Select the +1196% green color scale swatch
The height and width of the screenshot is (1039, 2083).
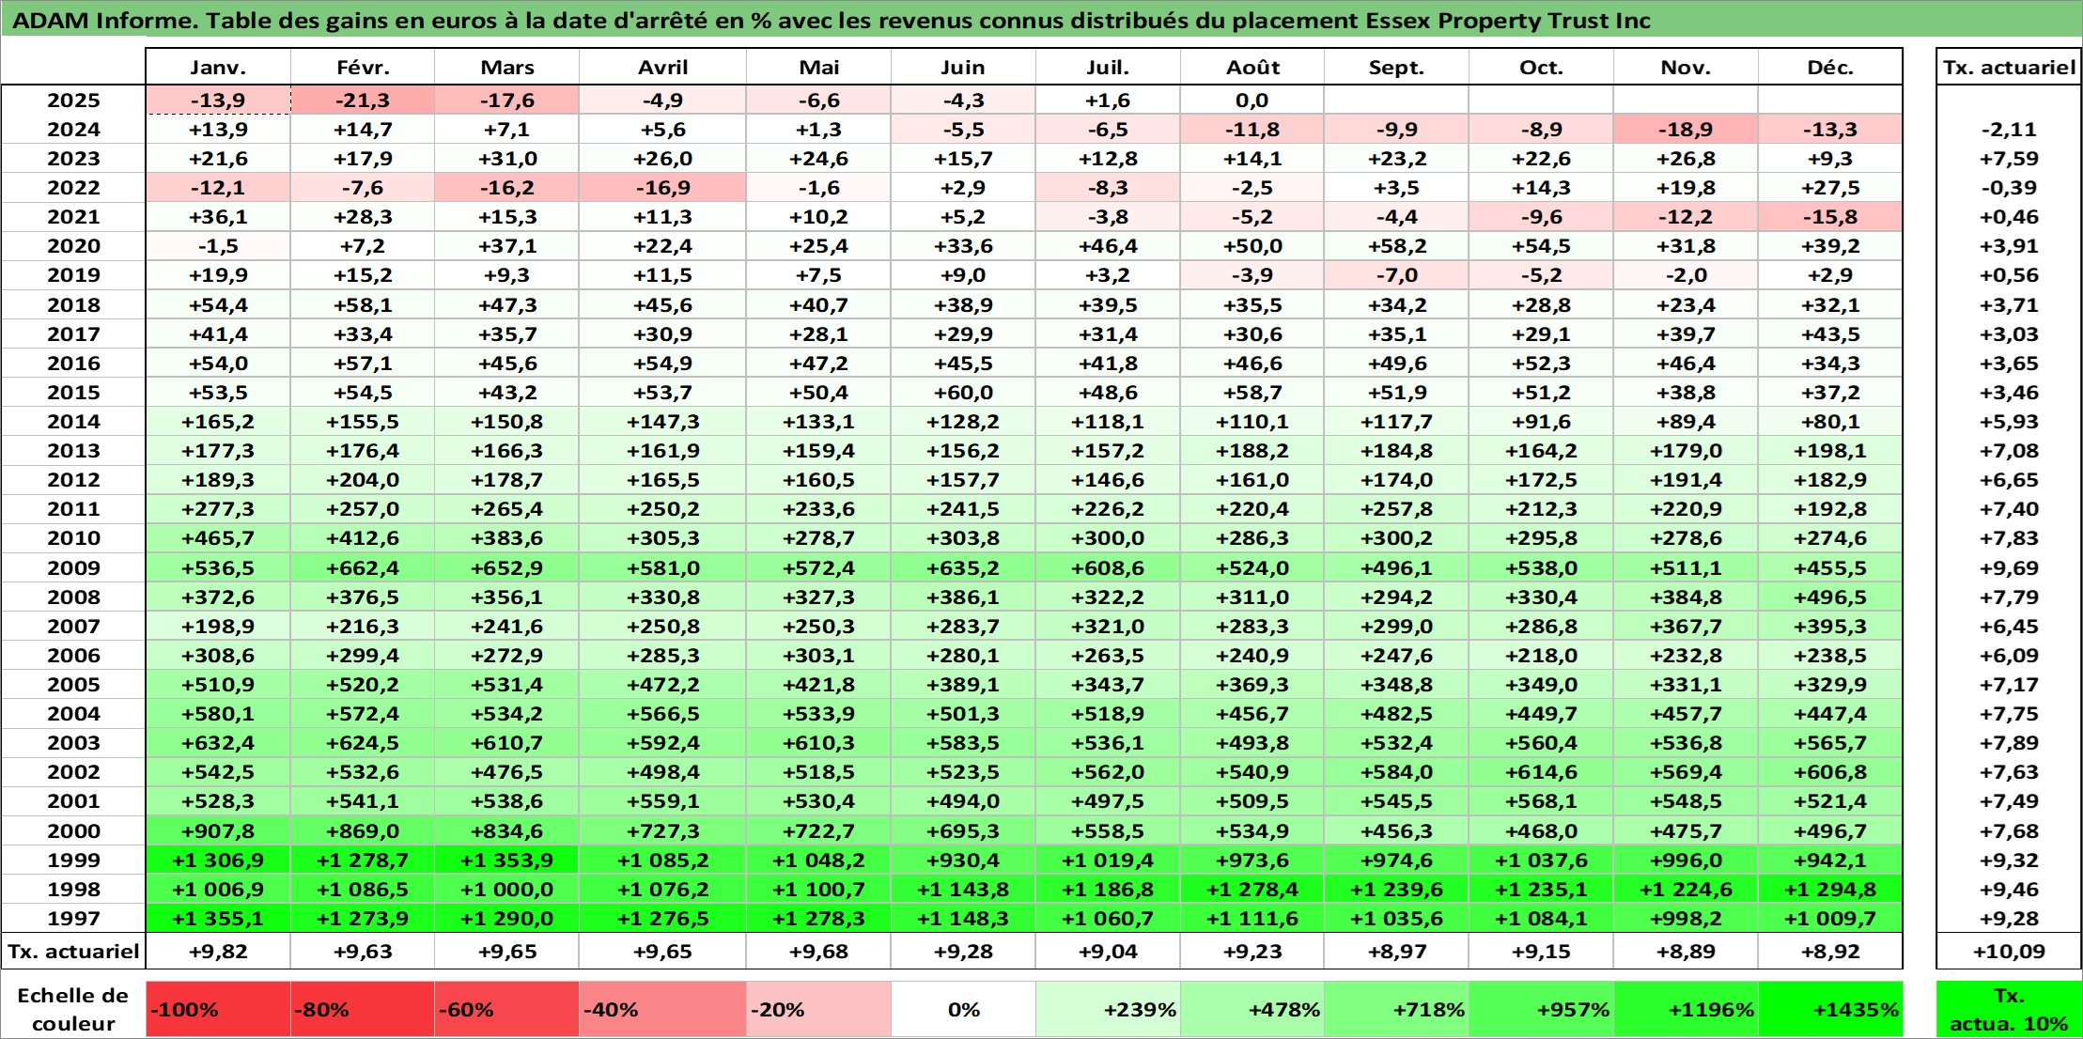[1686, 1009]
